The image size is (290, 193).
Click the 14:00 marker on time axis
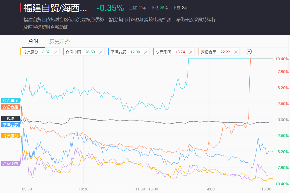point(210,189)
